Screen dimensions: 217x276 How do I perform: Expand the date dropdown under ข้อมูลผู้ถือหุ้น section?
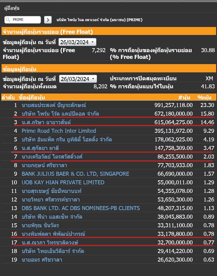78,79
